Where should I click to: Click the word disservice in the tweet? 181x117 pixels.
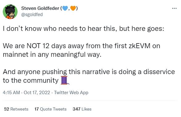pyautogui.click(x=159, y=72)
